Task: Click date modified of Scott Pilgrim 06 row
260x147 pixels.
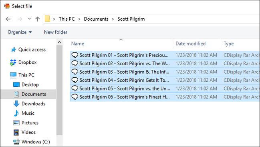Action: [196, 97]
